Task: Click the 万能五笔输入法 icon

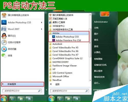Action: tap(50, 19)
